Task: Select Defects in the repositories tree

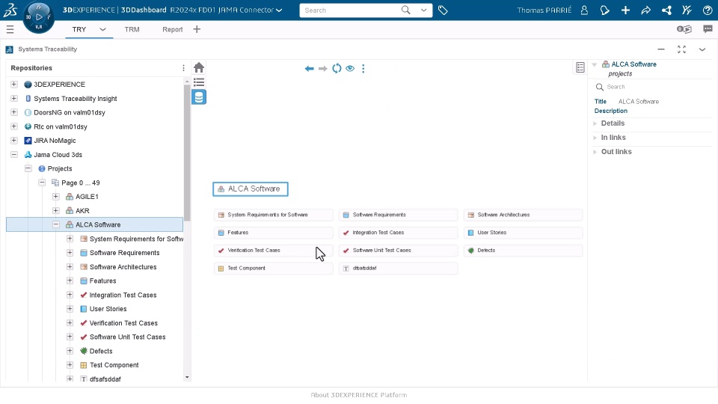Action: click(x=101, y=351)
